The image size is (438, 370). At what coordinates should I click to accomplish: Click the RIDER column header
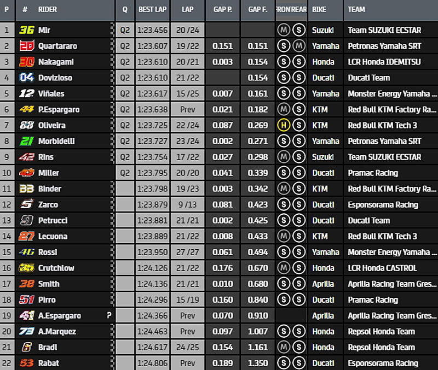[48, 10]
